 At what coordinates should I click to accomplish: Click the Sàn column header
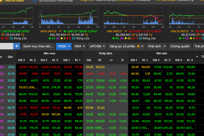coord(10,57)
